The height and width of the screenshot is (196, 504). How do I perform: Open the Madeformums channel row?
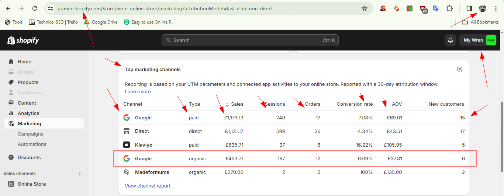tap(294, 172)
